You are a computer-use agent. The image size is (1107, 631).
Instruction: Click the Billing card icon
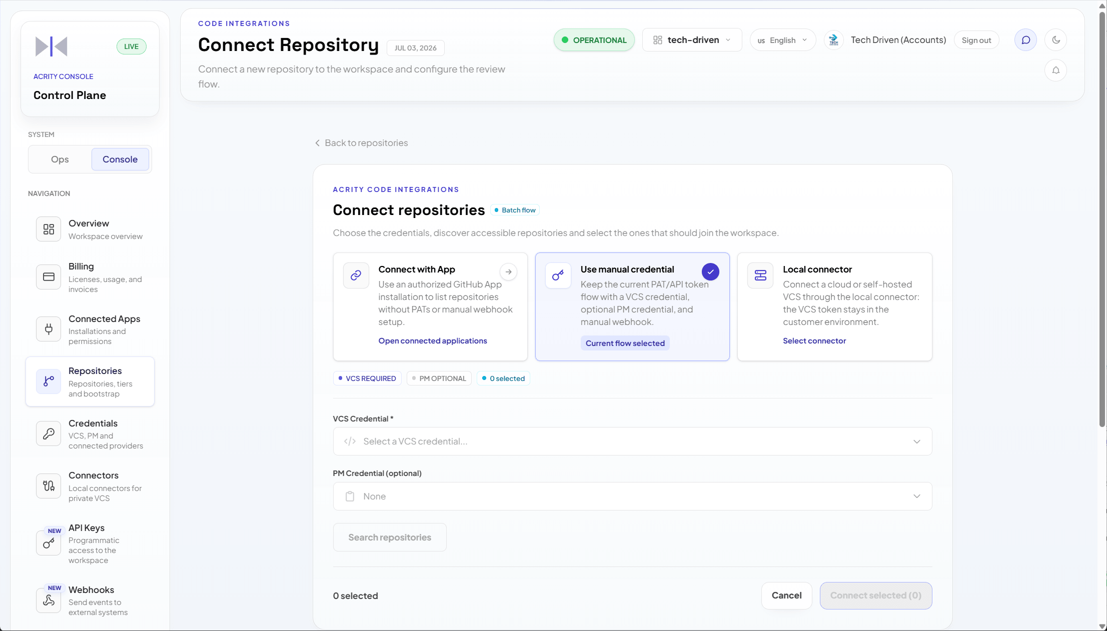(x=49, y=277)
